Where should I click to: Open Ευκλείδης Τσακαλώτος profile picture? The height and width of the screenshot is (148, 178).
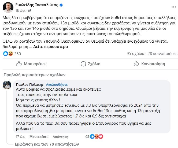coord(8,8)
